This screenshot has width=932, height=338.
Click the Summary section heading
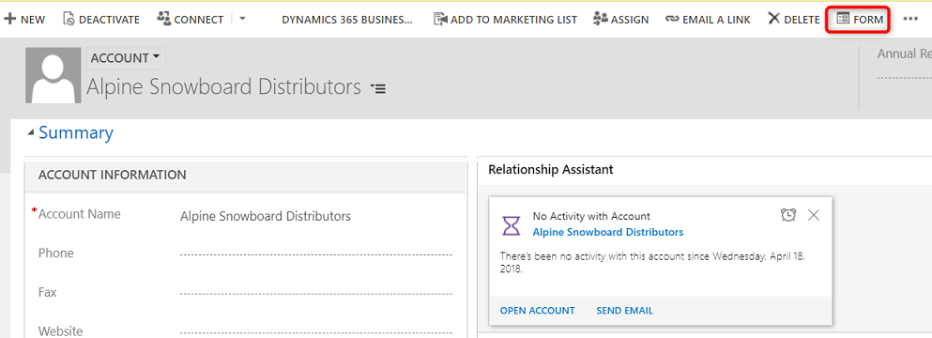76,132
